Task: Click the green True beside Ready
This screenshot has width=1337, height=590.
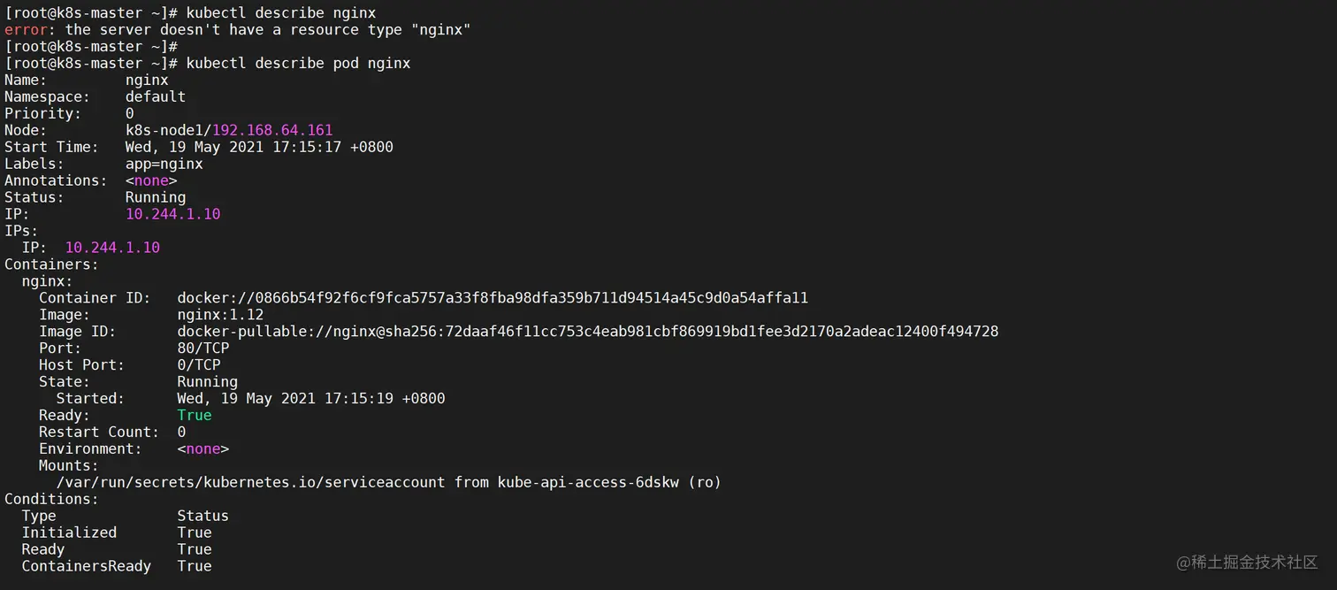Action: click(194, 415)
